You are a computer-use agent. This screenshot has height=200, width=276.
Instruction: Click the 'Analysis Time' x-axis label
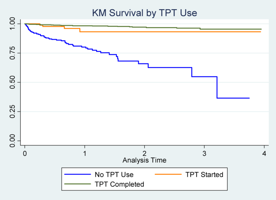coord(144,160)
